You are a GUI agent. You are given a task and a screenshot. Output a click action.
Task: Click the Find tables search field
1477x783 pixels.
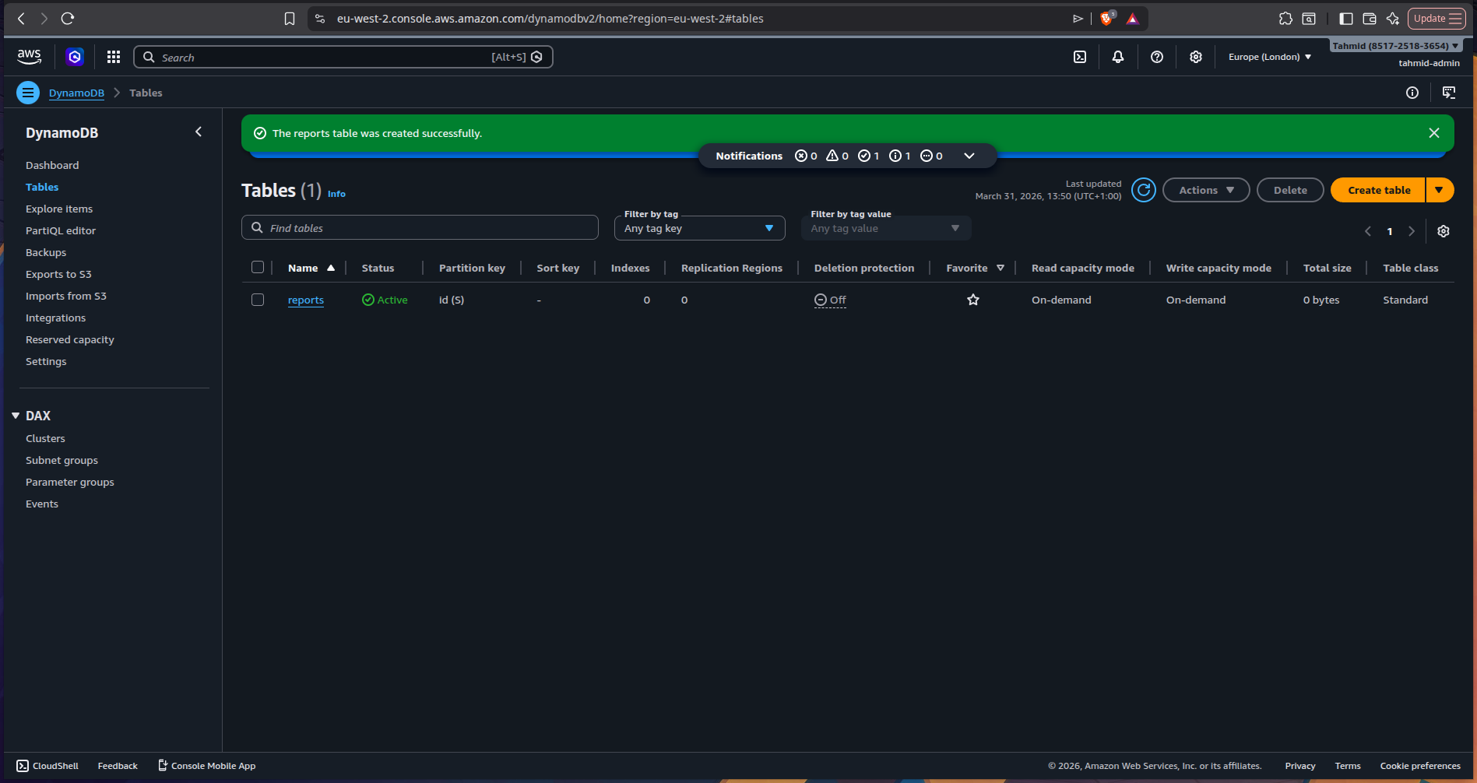[x=420, y=228]
